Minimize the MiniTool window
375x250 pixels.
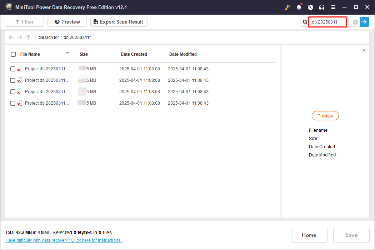[x=344, y=7]
